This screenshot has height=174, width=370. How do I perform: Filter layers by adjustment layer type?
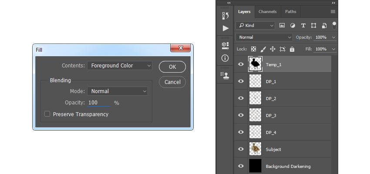(x=293, y=26)
